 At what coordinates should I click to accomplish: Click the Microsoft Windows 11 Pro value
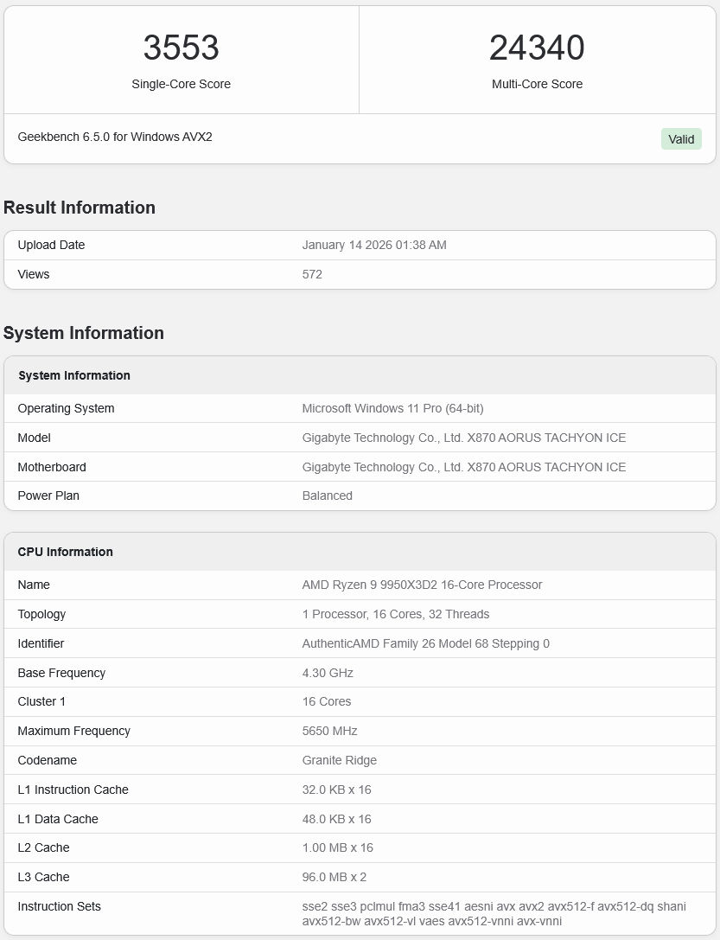click(x=392, y=408)
